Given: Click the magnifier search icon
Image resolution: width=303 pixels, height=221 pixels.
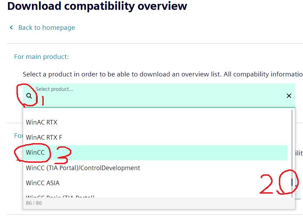Looking at the screenshot, I should pos(29,96).
